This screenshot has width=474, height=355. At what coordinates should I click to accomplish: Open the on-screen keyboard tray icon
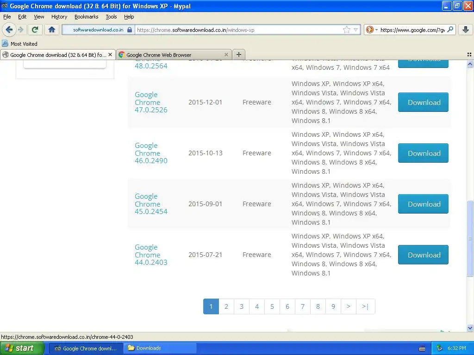422,349
